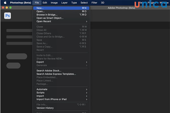Click Search Adobe Express Templates...
Screen dimensions: 170x113
tap(56, 74)
